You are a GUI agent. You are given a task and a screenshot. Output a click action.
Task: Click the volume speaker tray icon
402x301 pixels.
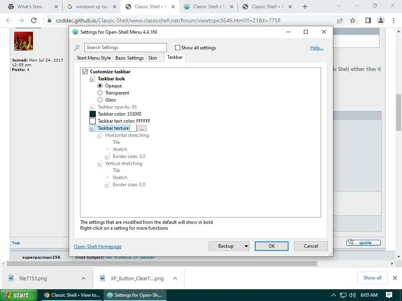[x=353, y=295]
